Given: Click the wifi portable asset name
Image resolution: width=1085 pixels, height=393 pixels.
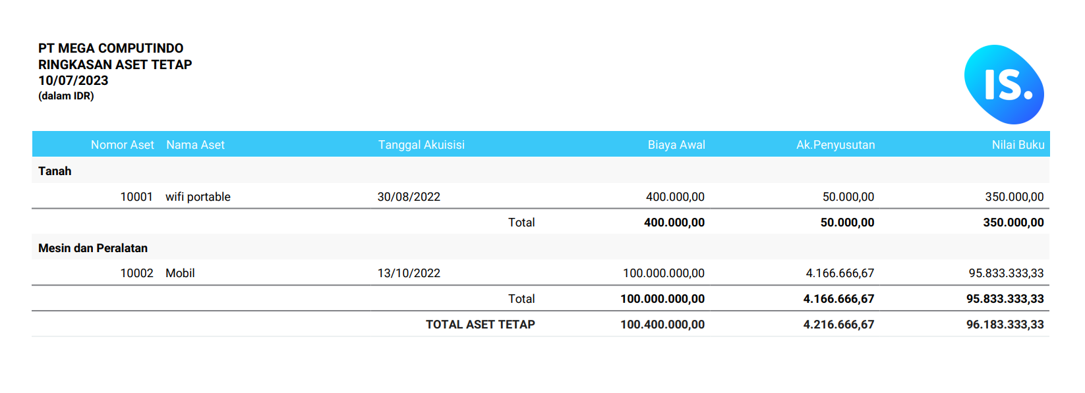Looking at the screenshot, I should [198, 197].
